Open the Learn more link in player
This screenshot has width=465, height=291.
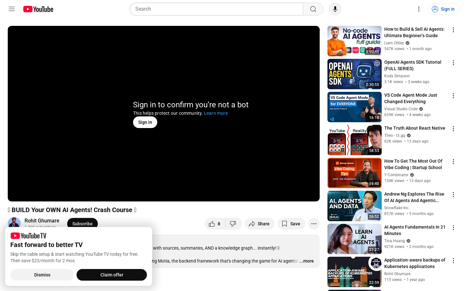pyautogui.click(x=216, y=113)
